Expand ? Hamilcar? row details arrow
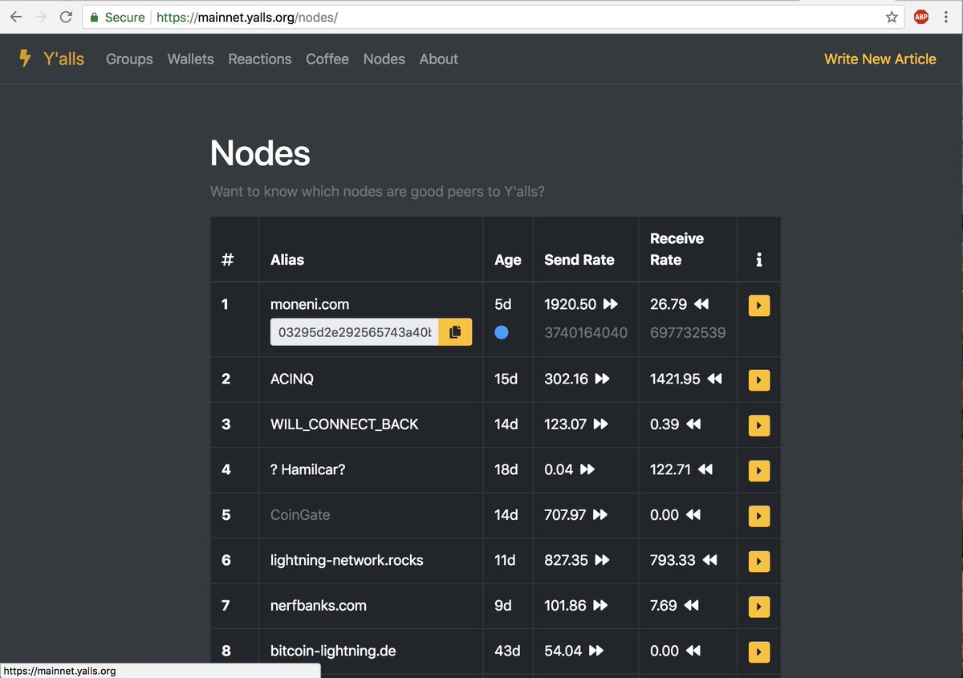This screenshot has width=963, height=678. click(759, 470)
